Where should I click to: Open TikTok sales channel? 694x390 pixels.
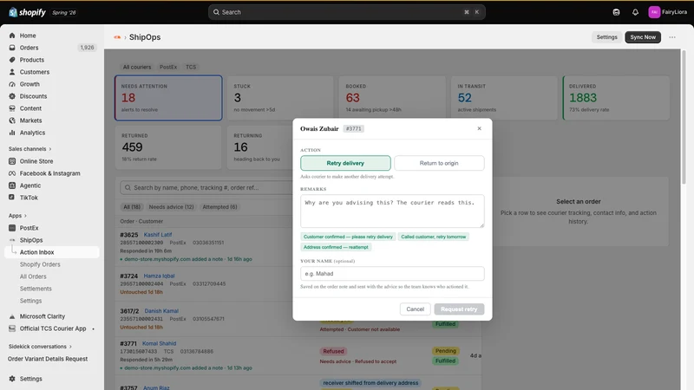(29, 198)
